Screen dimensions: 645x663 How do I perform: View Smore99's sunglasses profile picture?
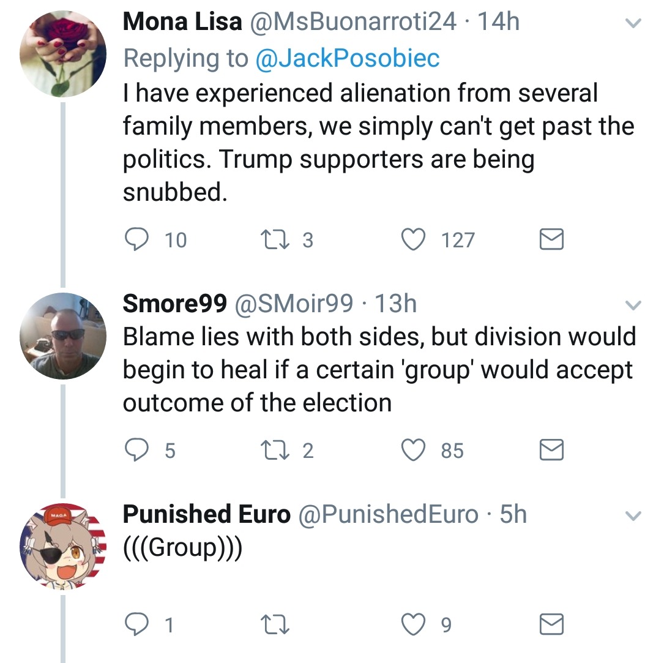pos(63,336)
